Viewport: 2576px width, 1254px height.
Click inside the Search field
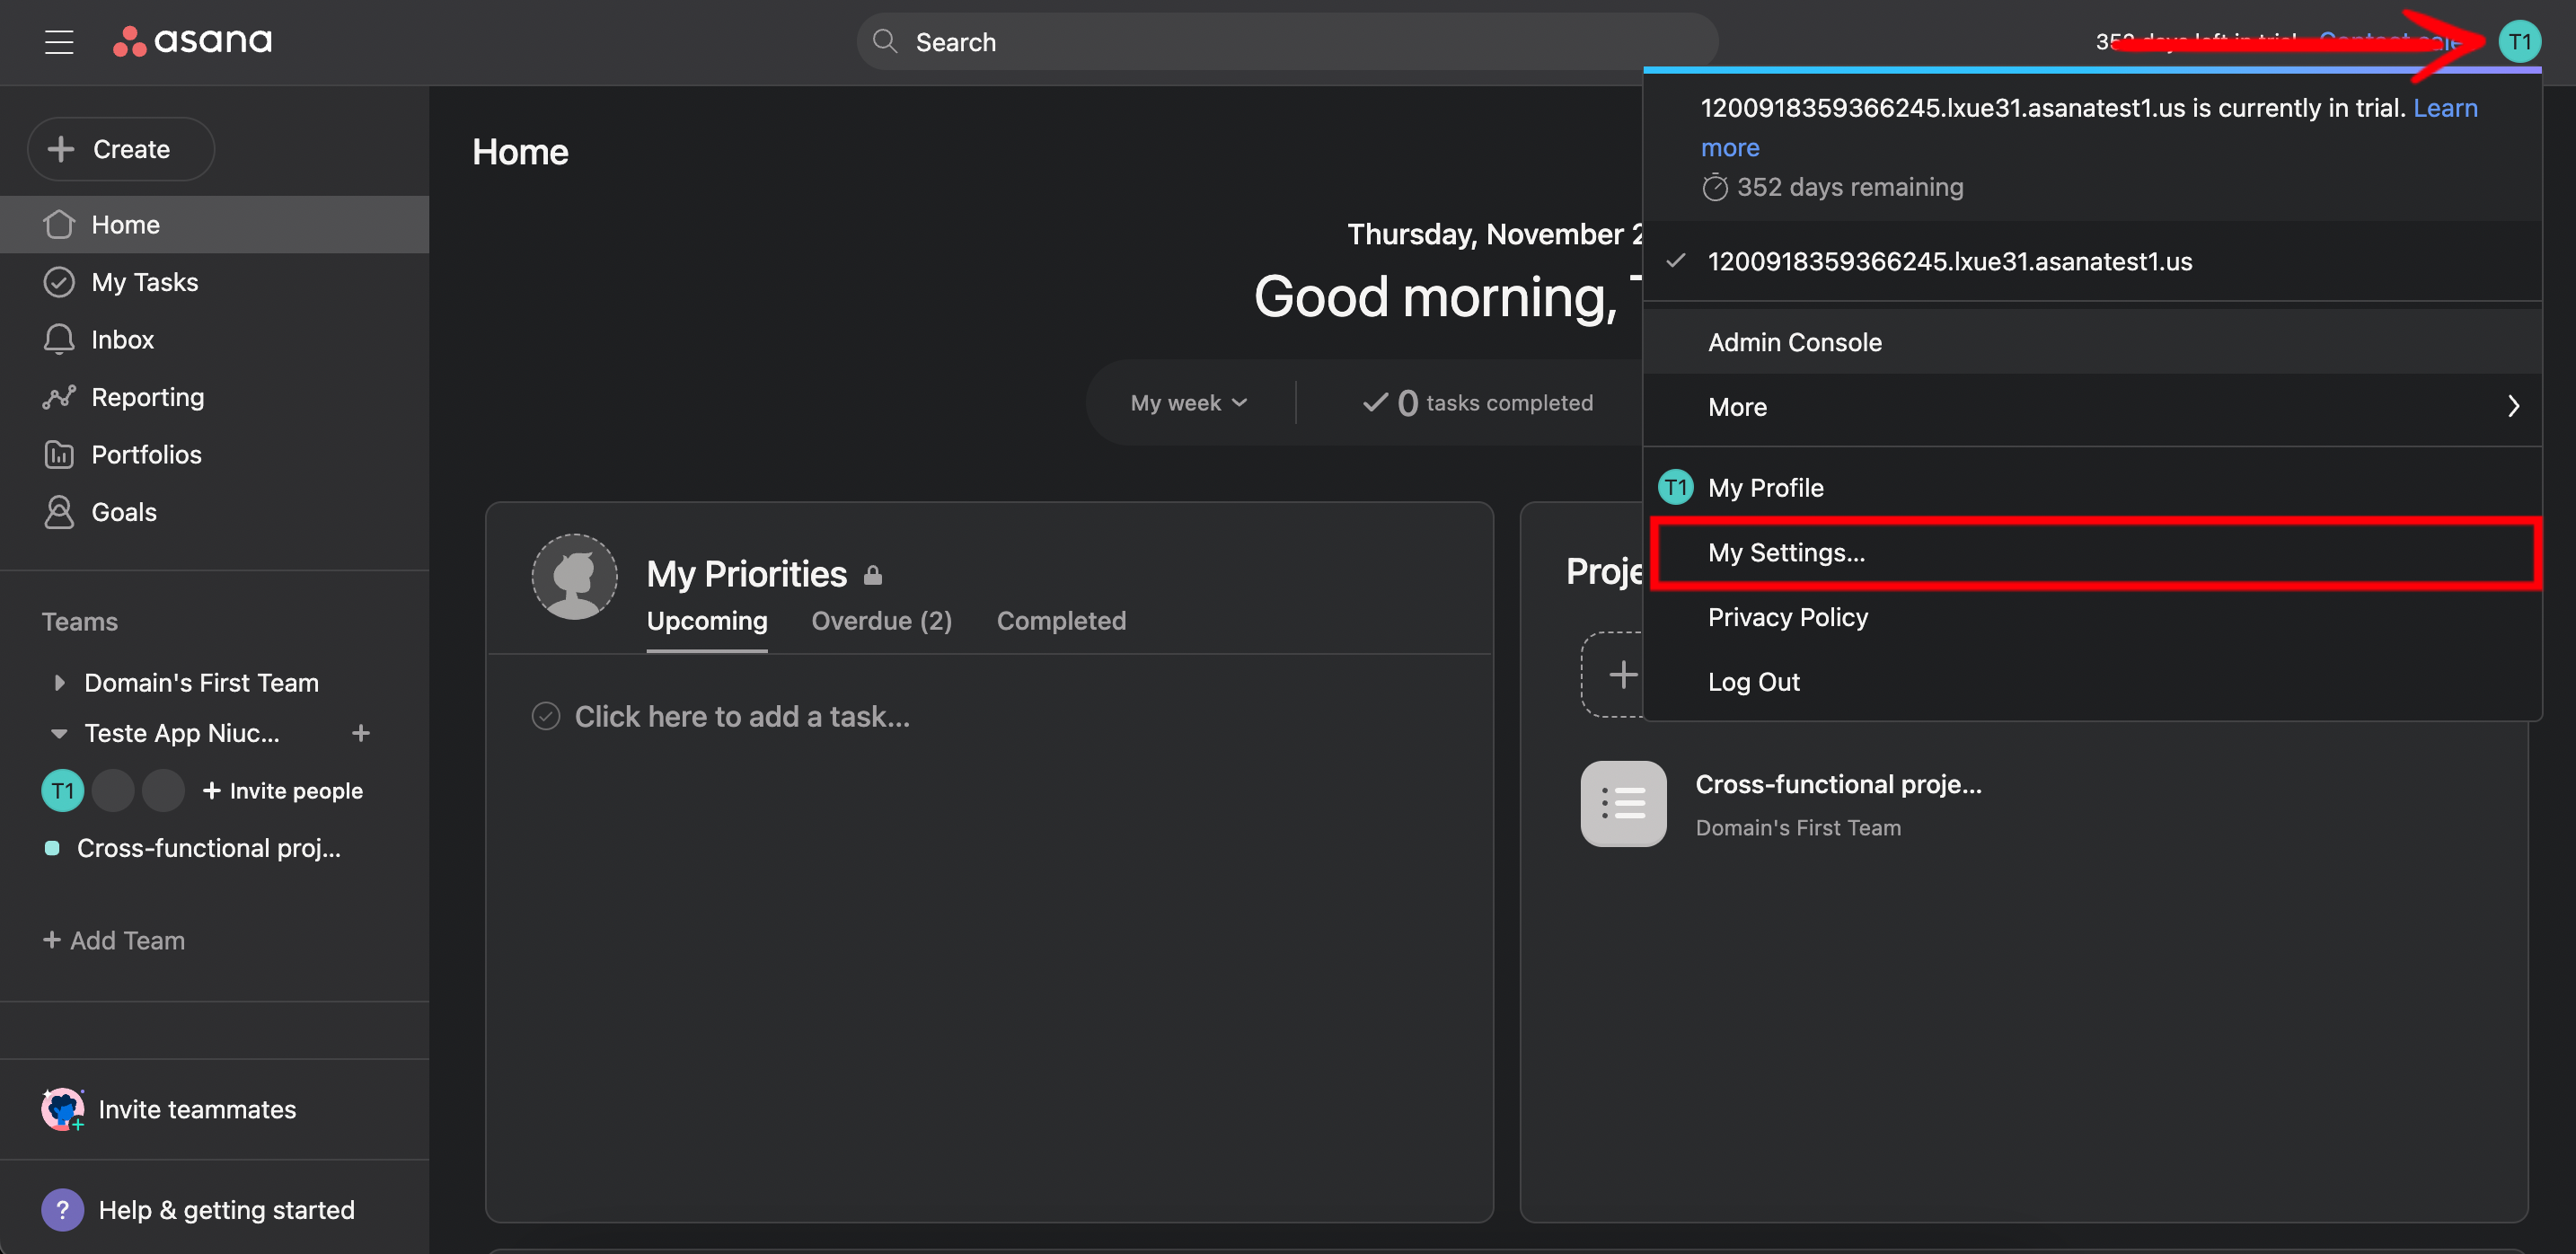pos(1286,42)
